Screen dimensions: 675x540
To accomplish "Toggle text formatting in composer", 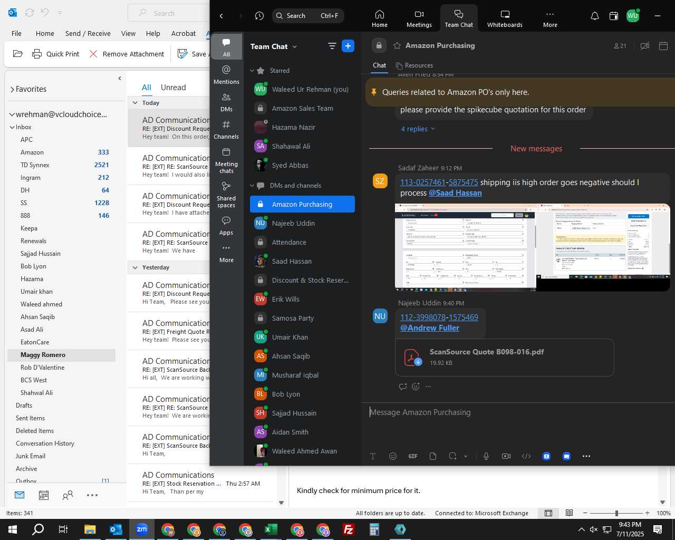I will [x=373, y=456].
